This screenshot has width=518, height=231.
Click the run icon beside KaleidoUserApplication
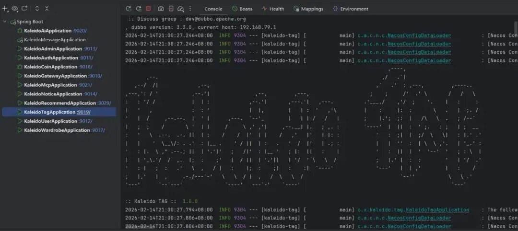[20, 121]
